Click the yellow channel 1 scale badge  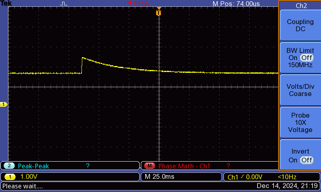coord(10,177)
